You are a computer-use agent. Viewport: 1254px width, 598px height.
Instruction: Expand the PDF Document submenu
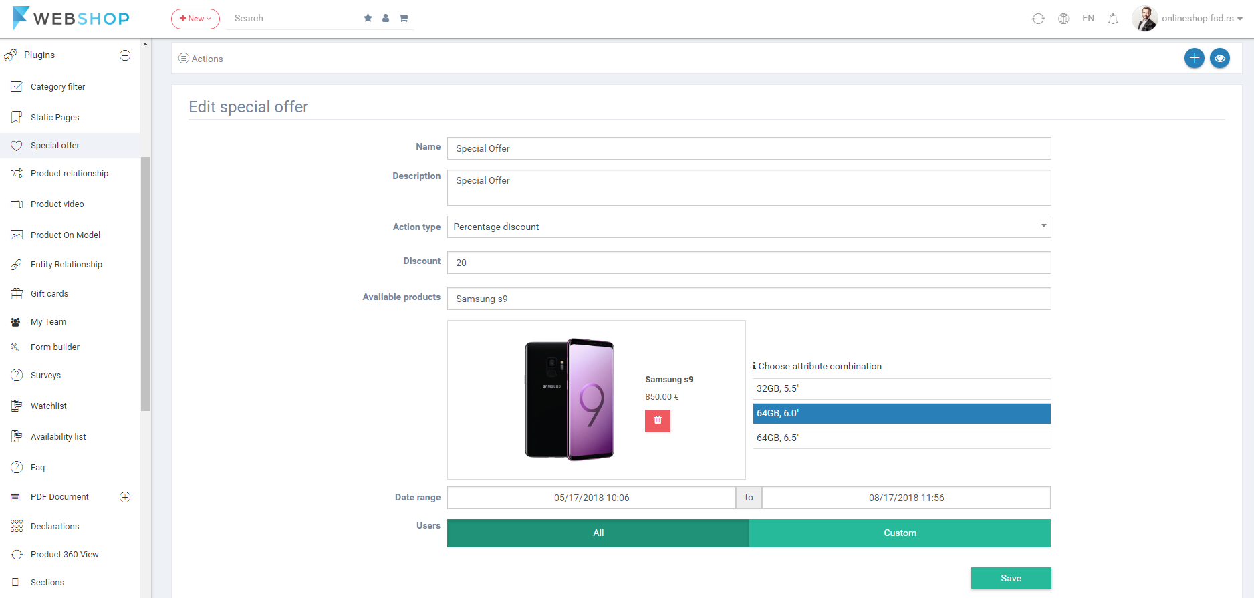pos(125,497)
